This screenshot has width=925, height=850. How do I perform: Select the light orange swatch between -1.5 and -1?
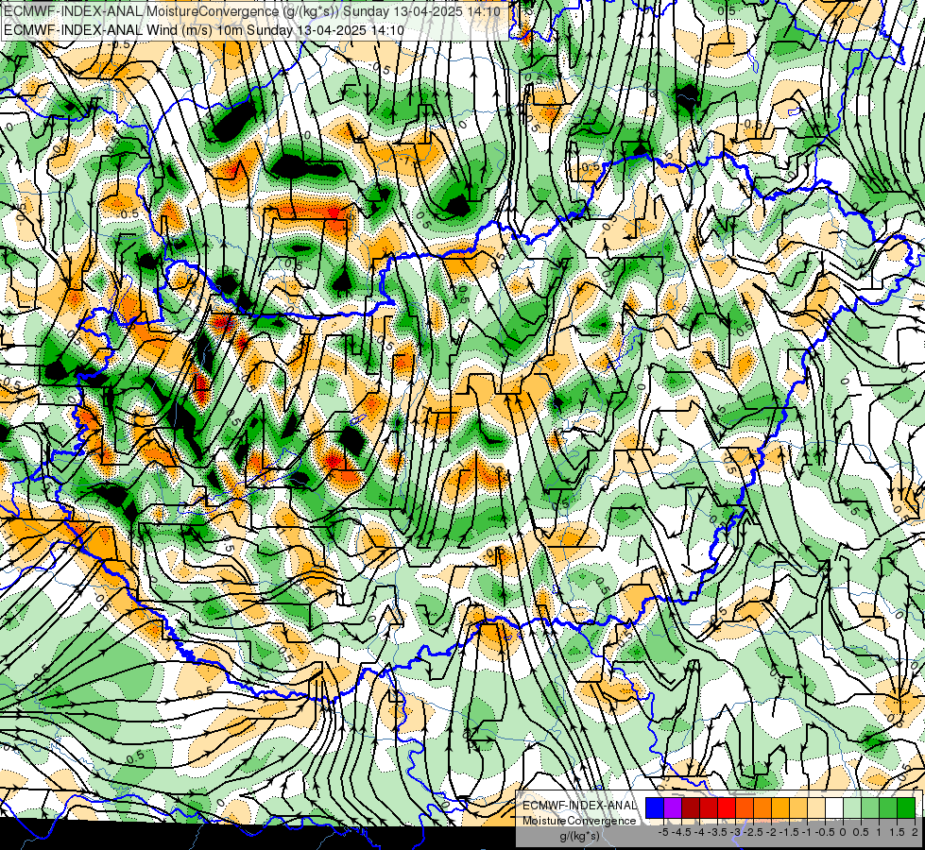(x=798, y=808)
